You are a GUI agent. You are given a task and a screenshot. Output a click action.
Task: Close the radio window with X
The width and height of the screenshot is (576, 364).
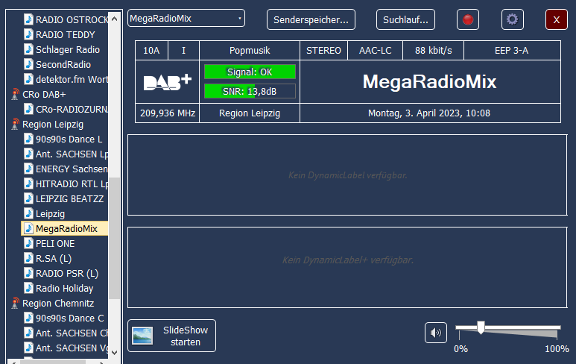556,20
